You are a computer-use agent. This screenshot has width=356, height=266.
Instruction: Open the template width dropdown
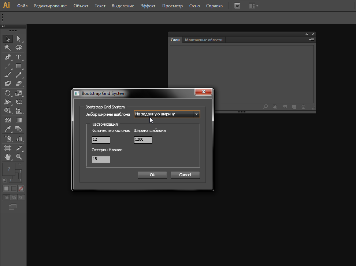[x=197, y=114]
